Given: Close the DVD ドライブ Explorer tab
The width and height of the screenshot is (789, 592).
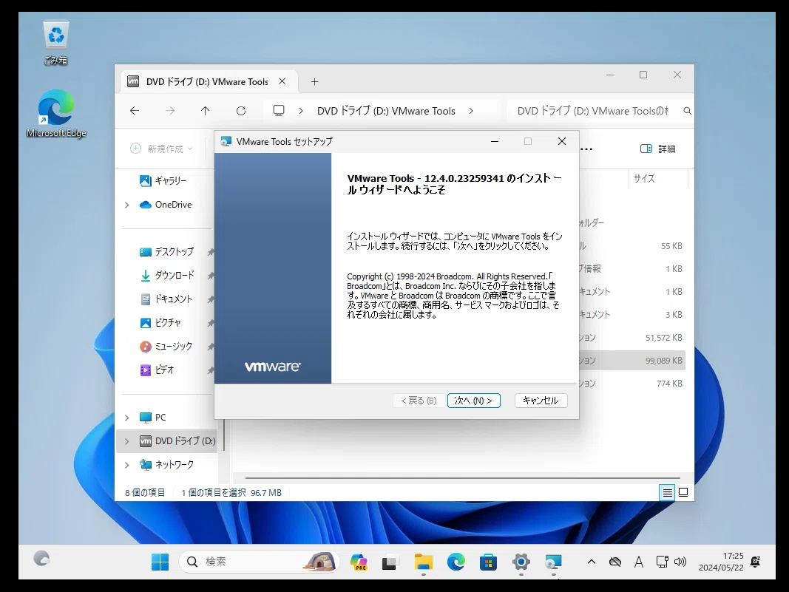Looking at the screenshot, I should coord(282,81).
